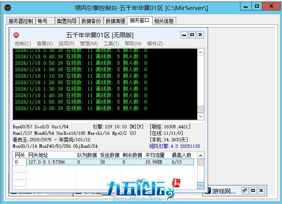Minimize the 五千年华夏01区 inner window
Viewport: 282px width, 204px height.
184,35
